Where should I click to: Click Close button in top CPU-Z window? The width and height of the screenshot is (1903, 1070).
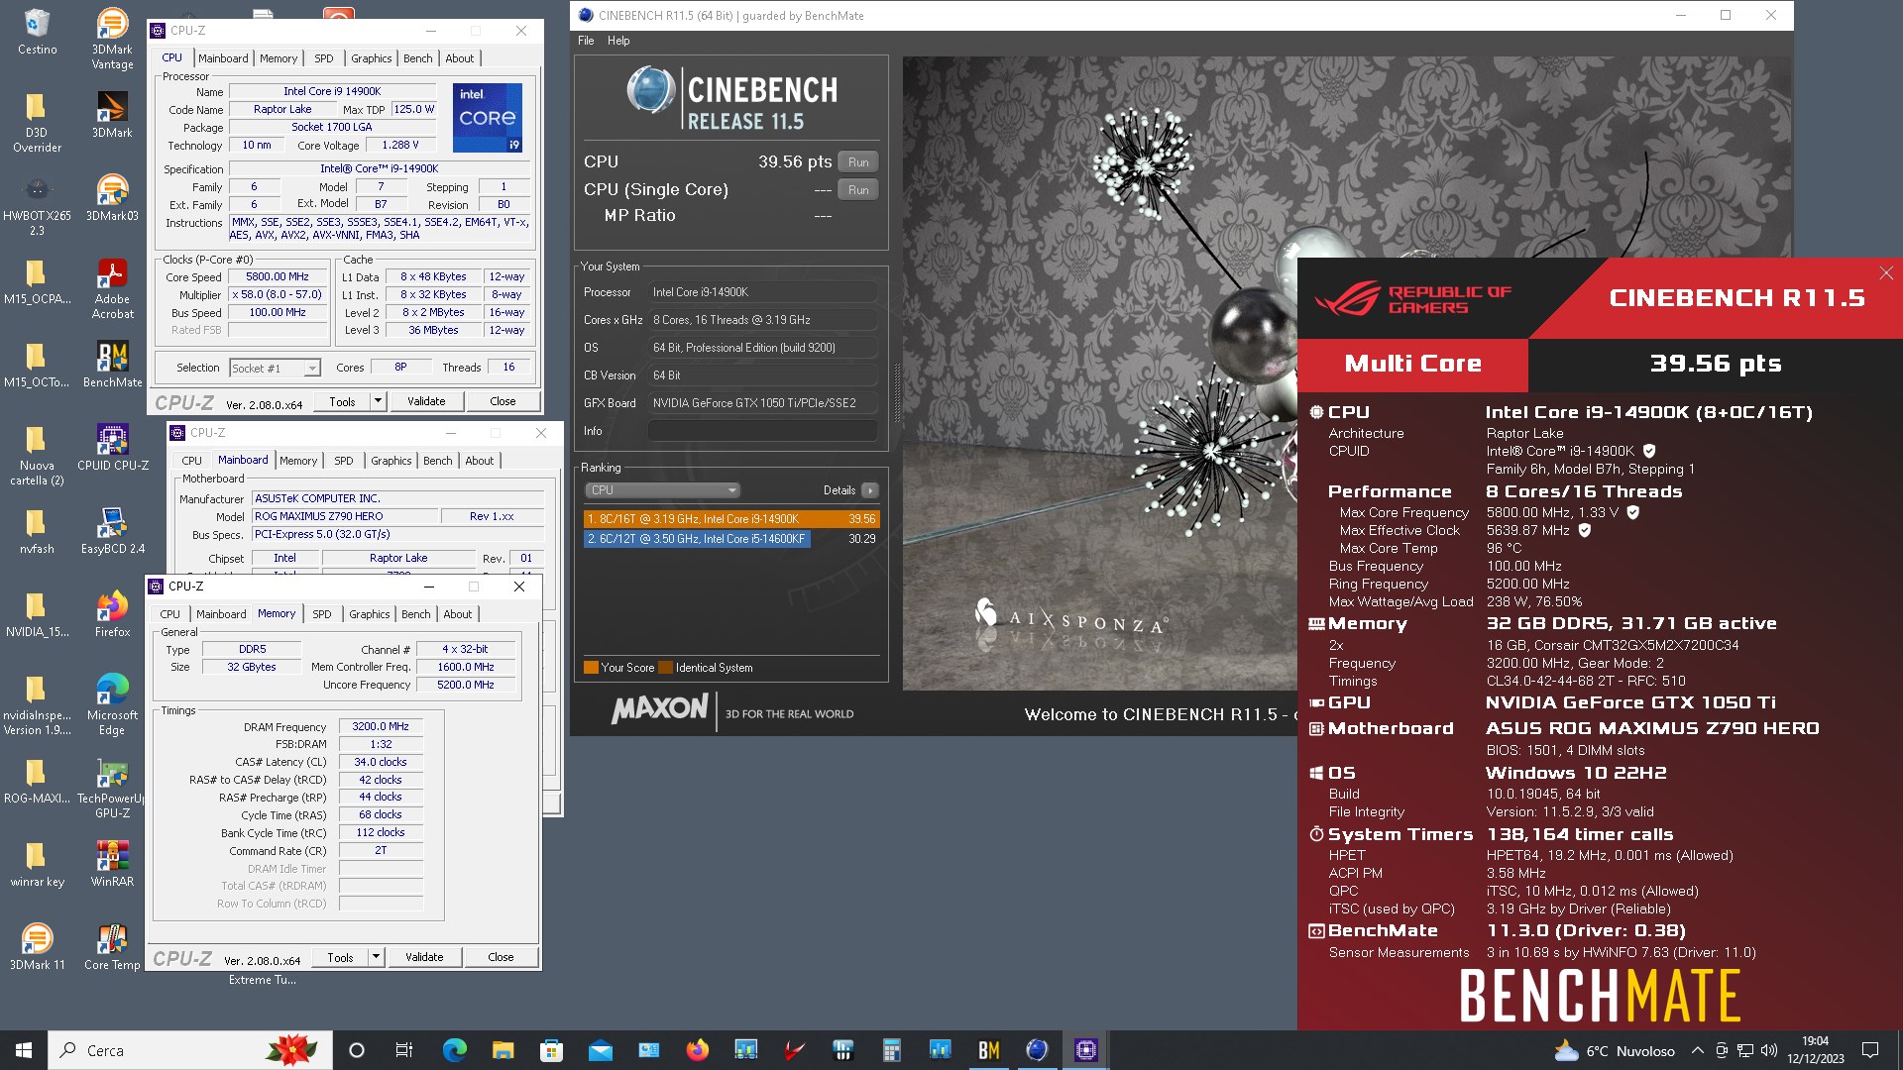coord(503,401)
